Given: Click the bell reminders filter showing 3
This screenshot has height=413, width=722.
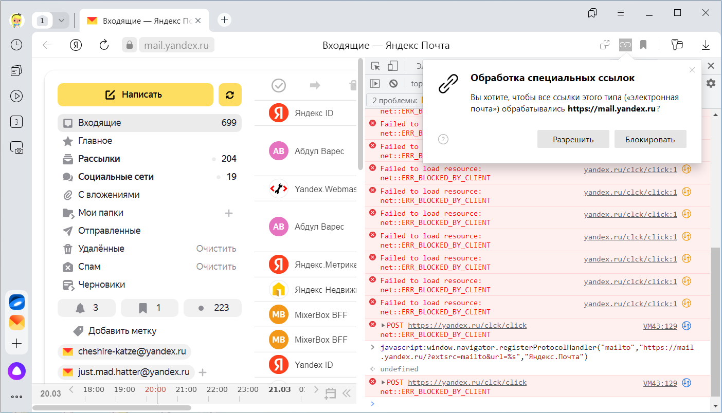Looking at the screenshot, I should point(86,308).
